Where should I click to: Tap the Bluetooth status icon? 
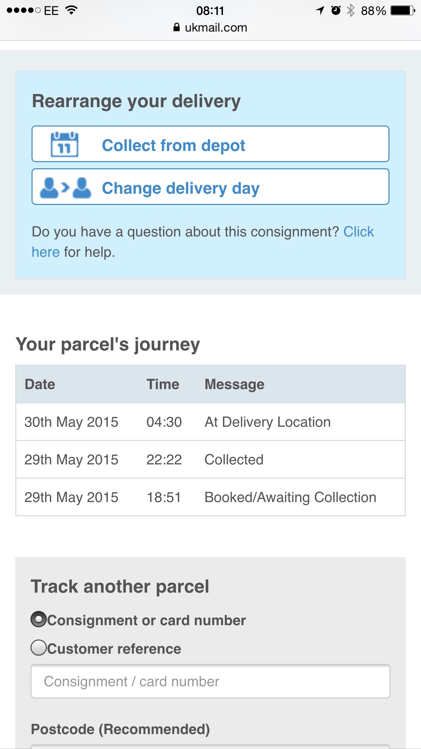(351, 11)
